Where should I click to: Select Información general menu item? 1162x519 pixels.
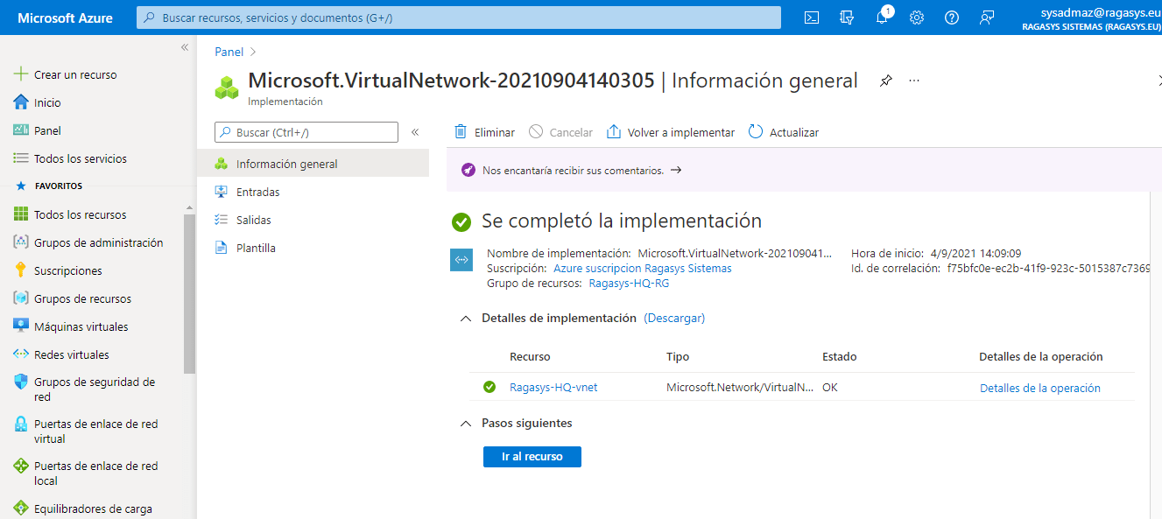point(313,164)
